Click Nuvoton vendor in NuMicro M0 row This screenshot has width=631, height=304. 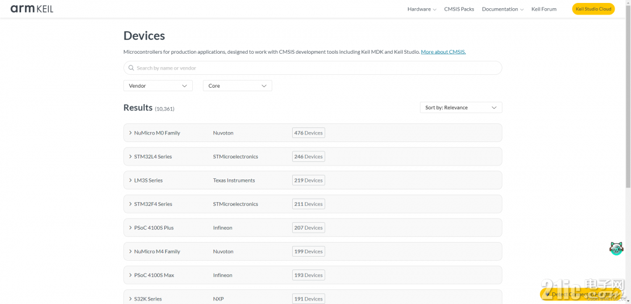tap(223, 133)
